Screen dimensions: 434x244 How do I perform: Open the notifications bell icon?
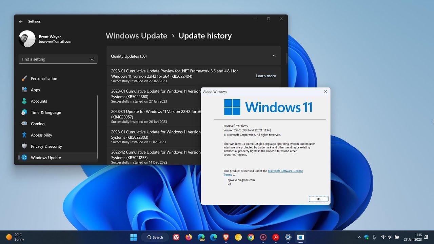pos(426,237)
